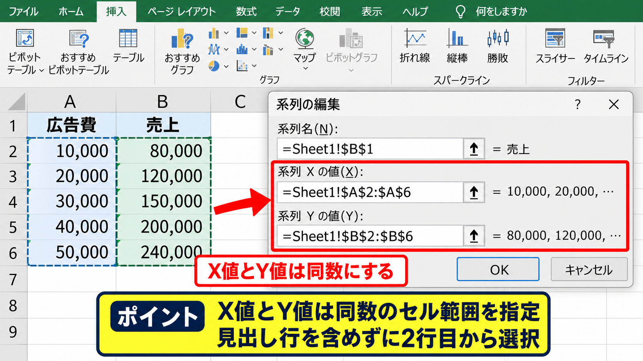Open the line chart dropdown arrow
643x361 pixels.
coord(226,49)
